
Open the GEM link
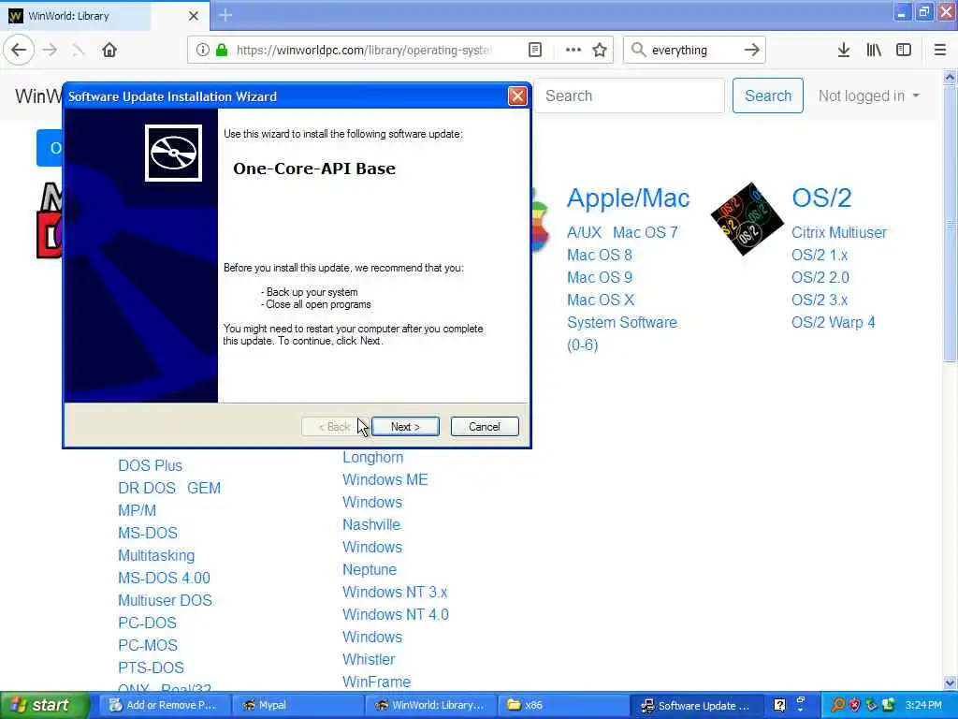tap(203, 488)
